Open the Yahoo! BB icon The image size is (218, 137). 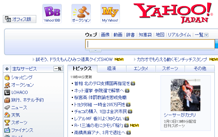(52, 14)
